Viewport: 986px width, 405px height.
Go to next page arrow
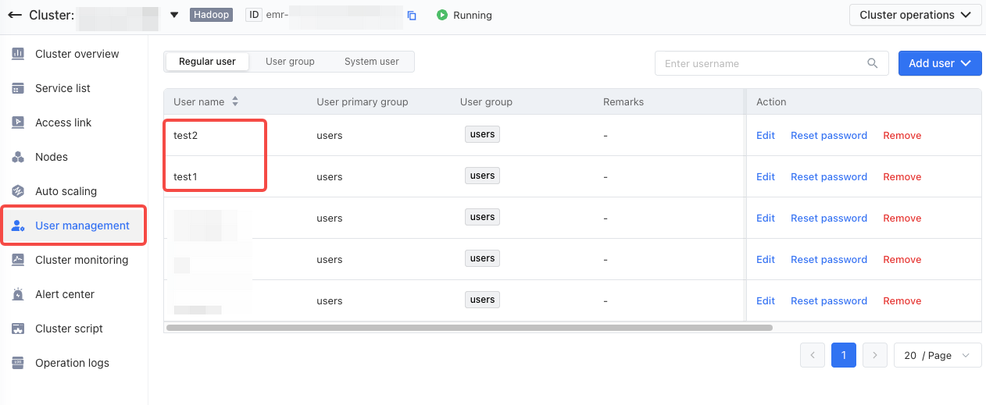point(875,355)
